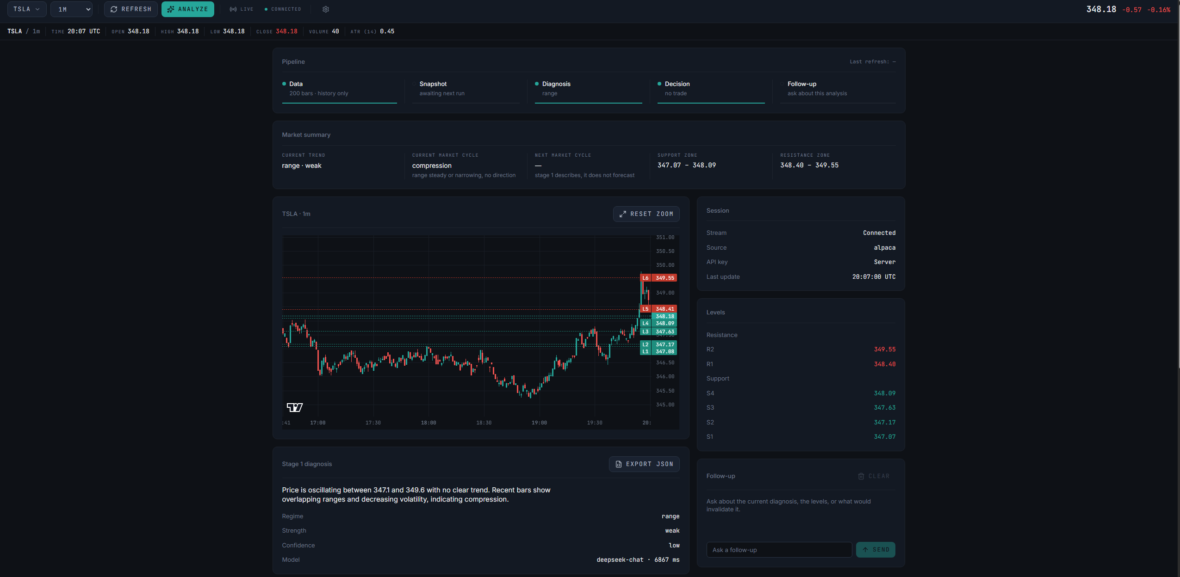The width and height of the screenshot is (1180, 577).
Task: Click the ATR (14) 0.45 readout
Action: (373, 31)
